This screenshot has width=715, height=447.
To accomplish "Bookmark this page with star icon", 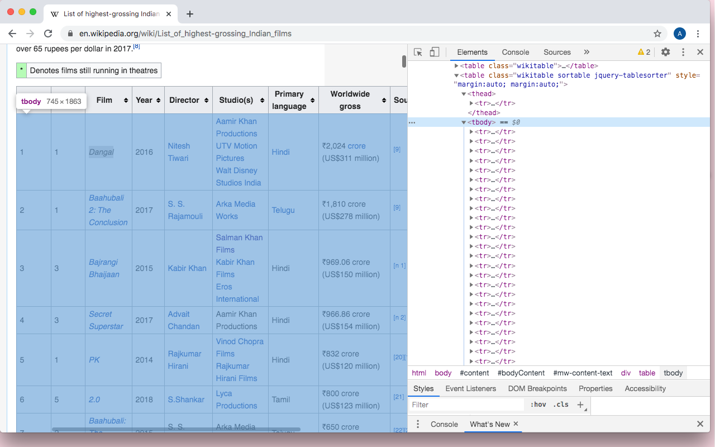I will click(657, 34).
